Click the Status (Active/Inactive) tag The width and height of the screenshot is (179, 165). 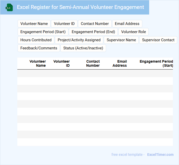point(83,48)
